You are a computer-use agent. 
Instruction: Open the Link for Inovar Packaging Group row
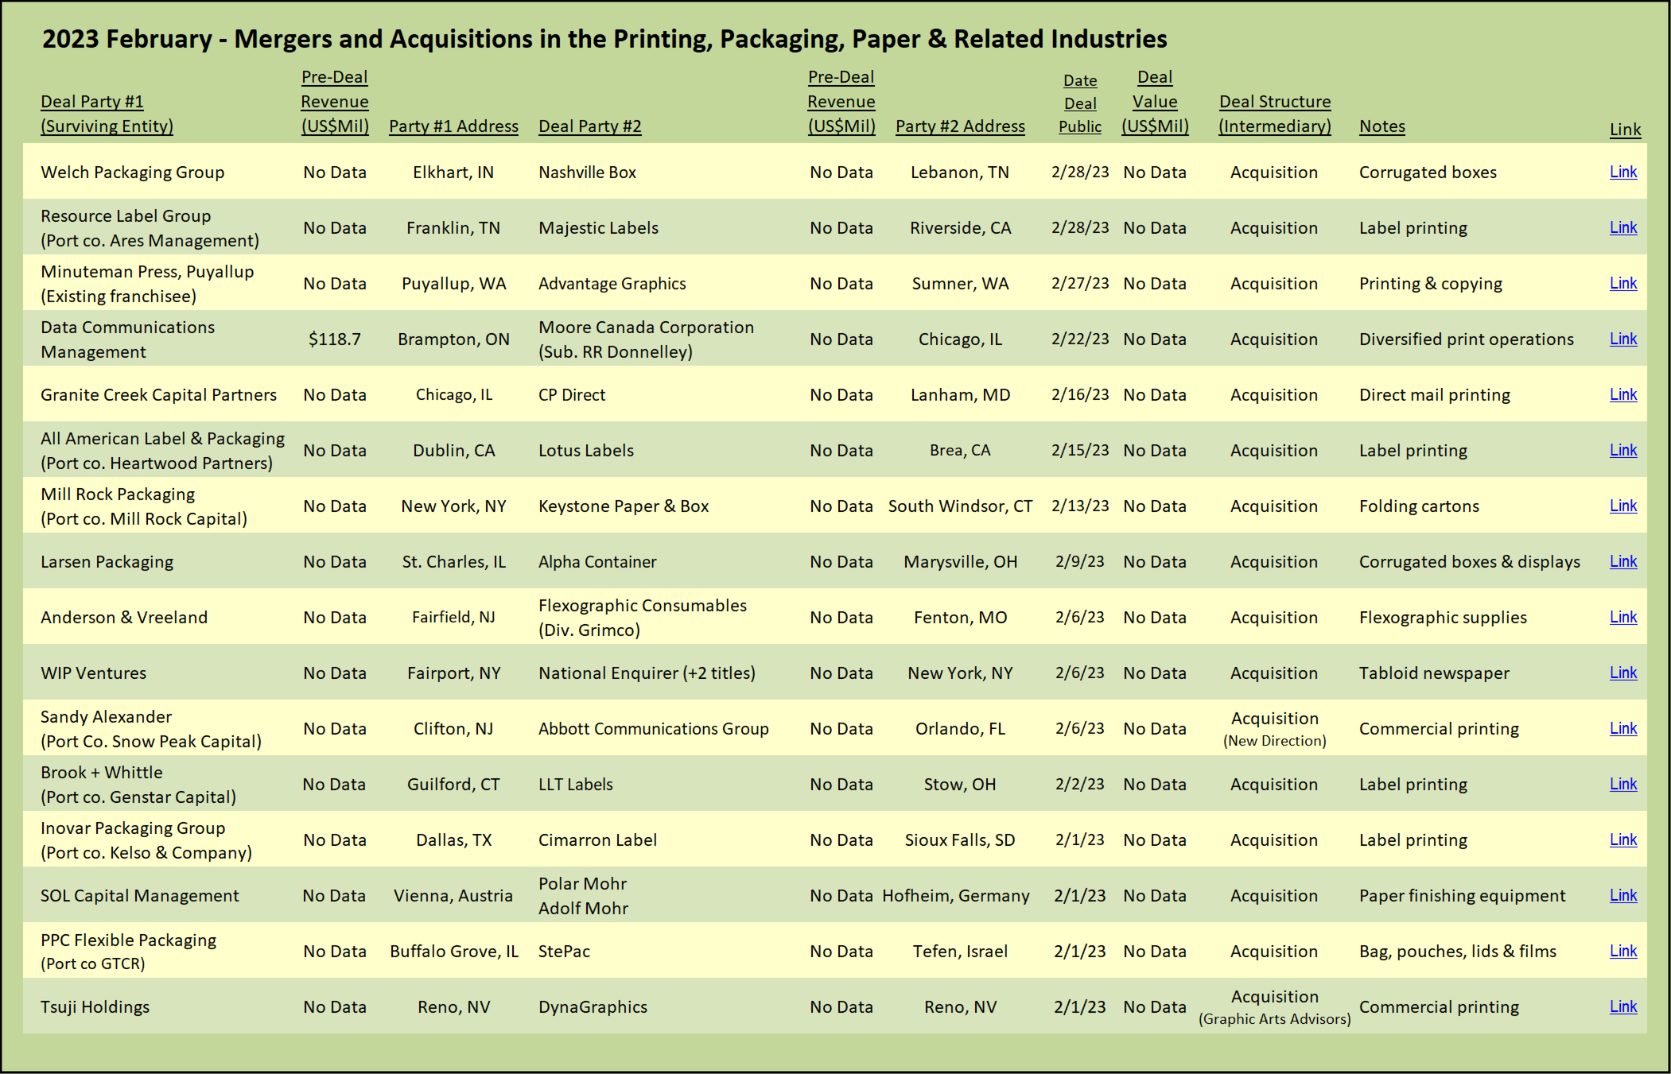(1622, 839)
